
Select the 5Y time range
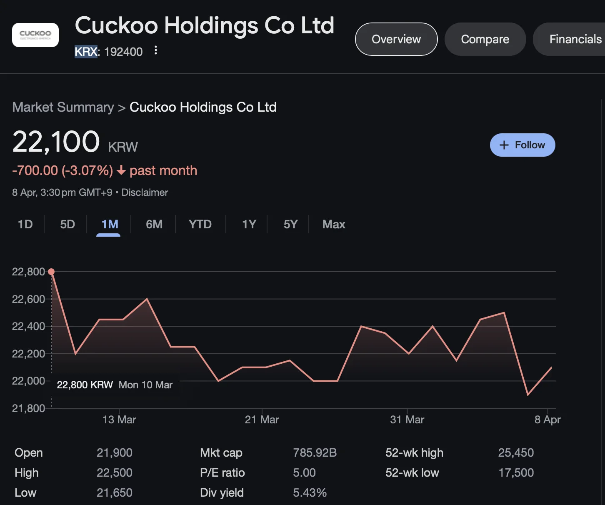click(x=290, y=225)
